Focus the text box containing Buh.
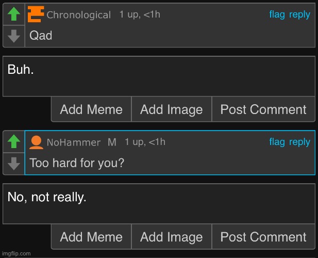This screenshot has height=258, width=318. point(159,76)
